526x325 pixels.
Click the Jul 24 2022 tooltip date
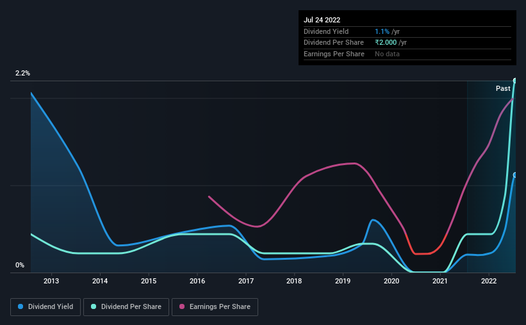tap(322, 20)
